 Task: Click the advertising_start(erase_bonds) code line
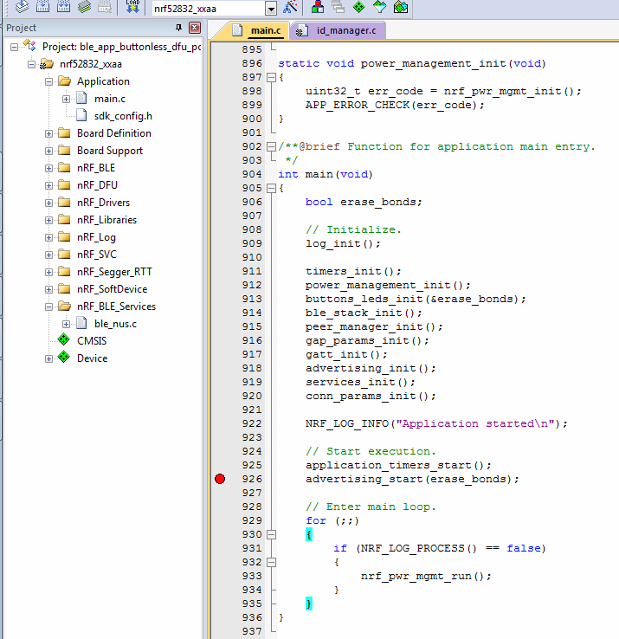click(412, 480)
